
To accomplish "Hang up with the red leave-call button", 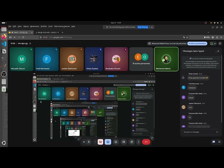I will [x=146, y=142].
